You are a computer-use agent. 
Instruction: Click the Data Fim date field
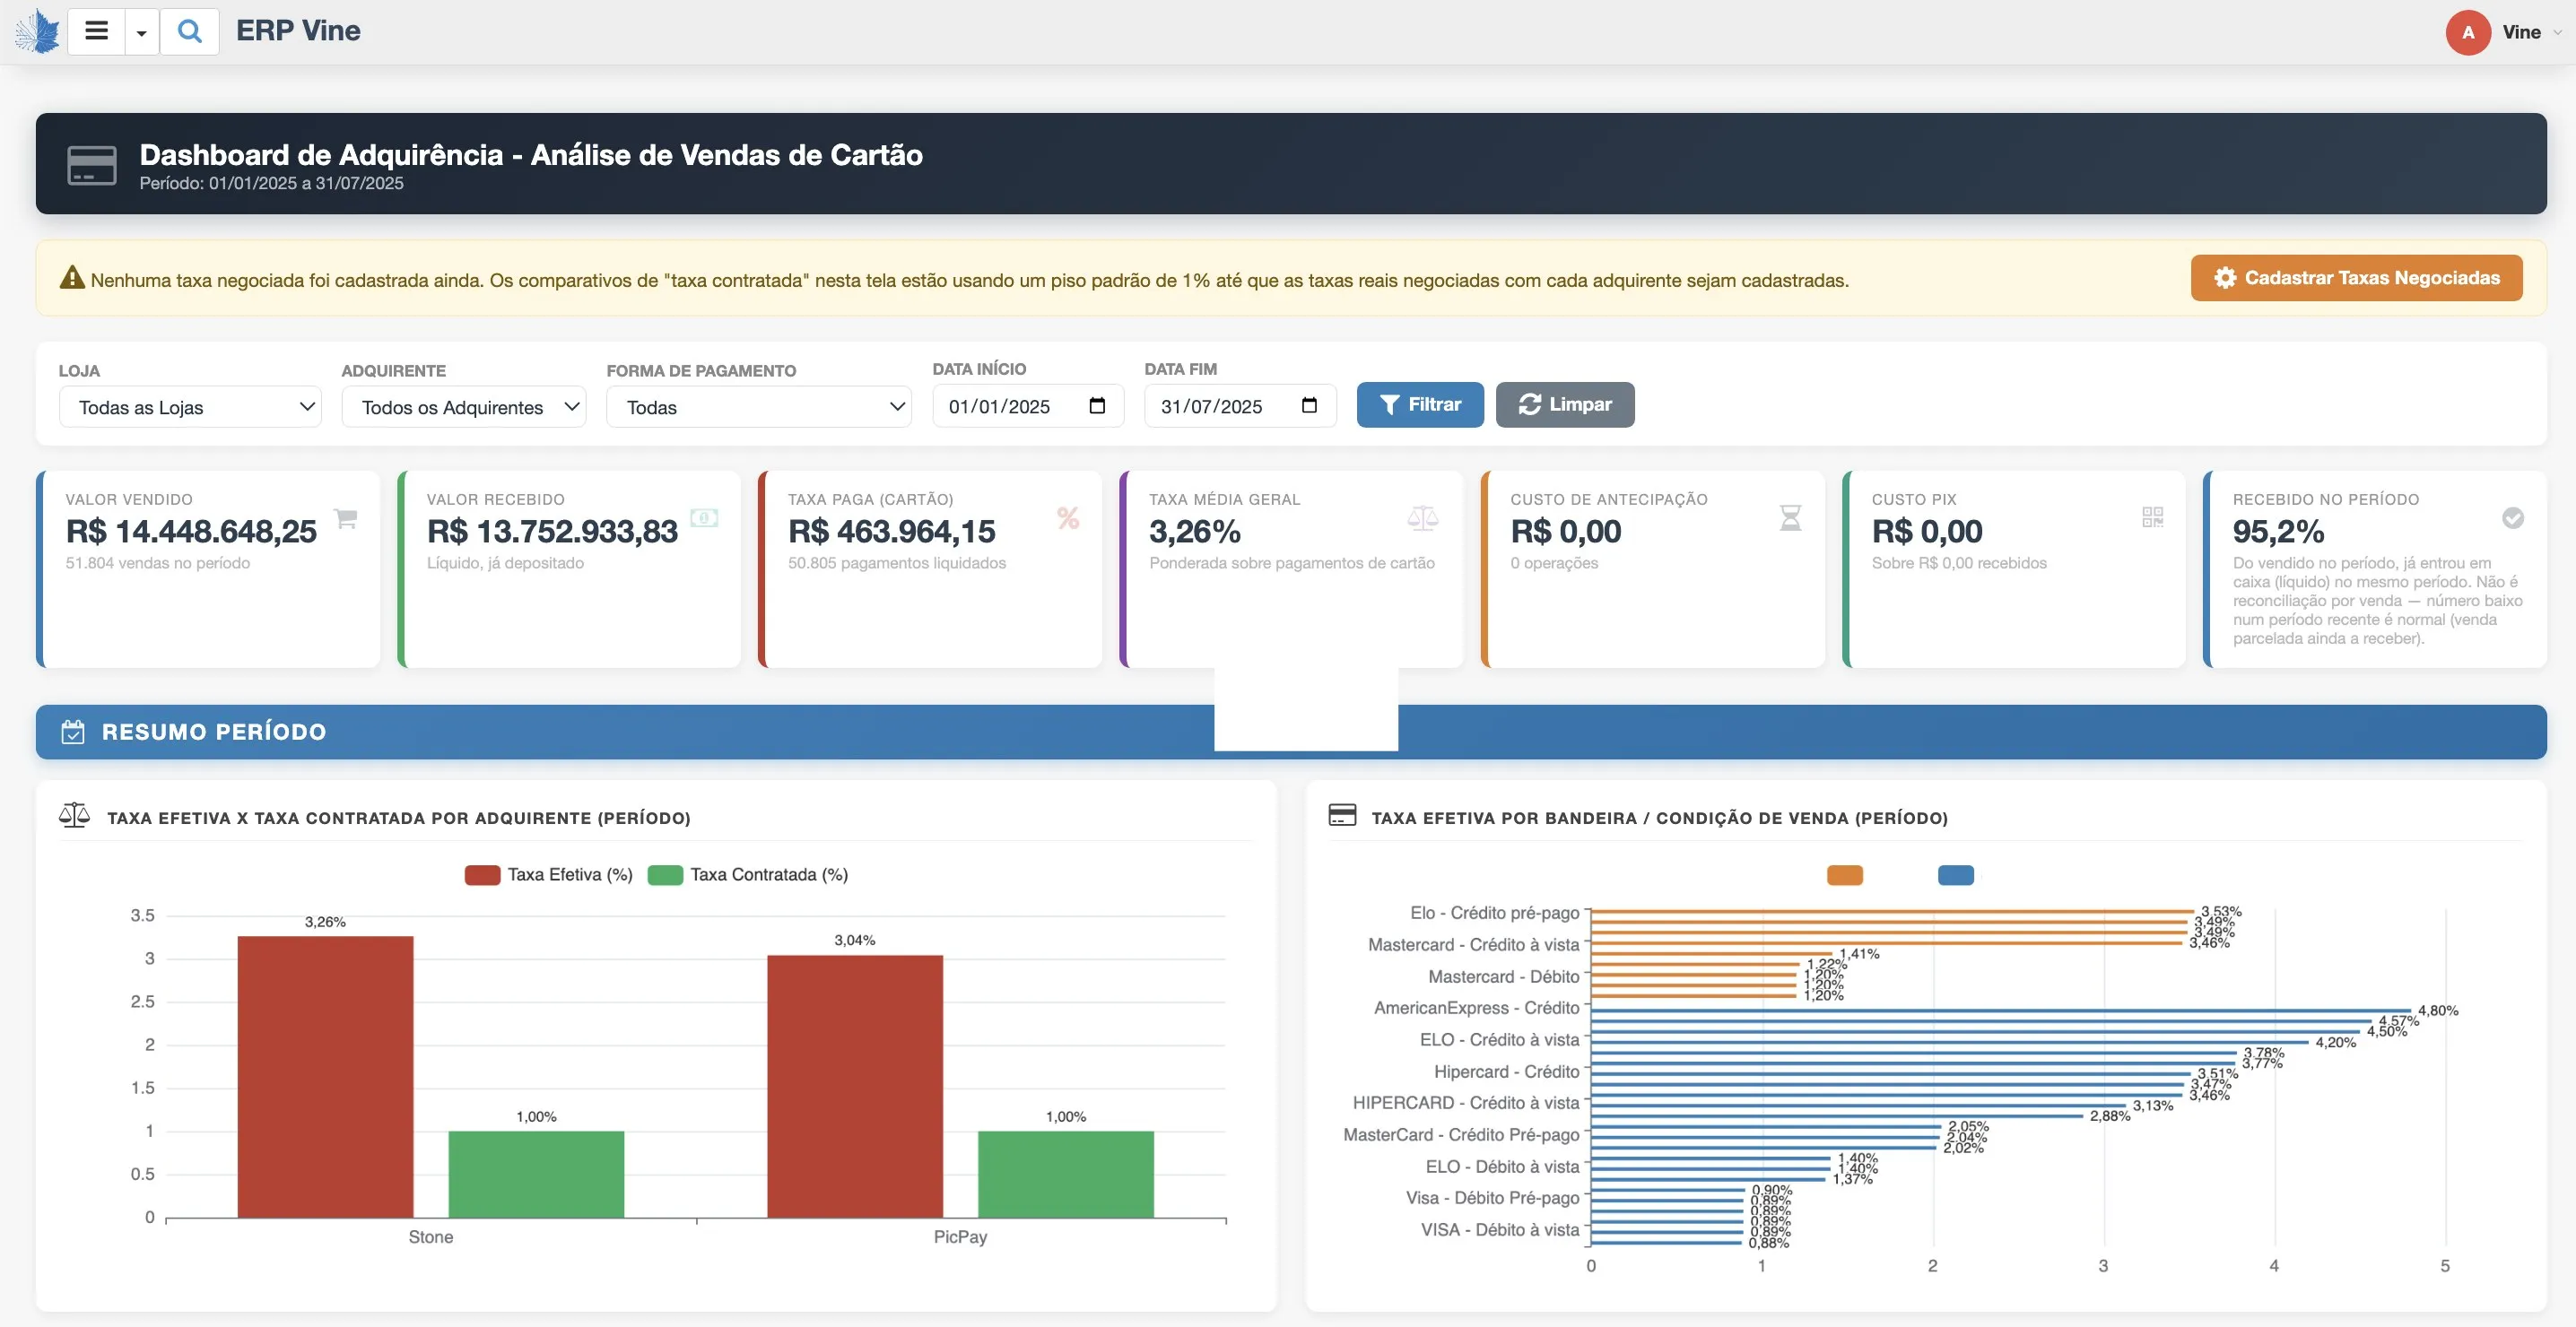click(x=1240, y=406)
